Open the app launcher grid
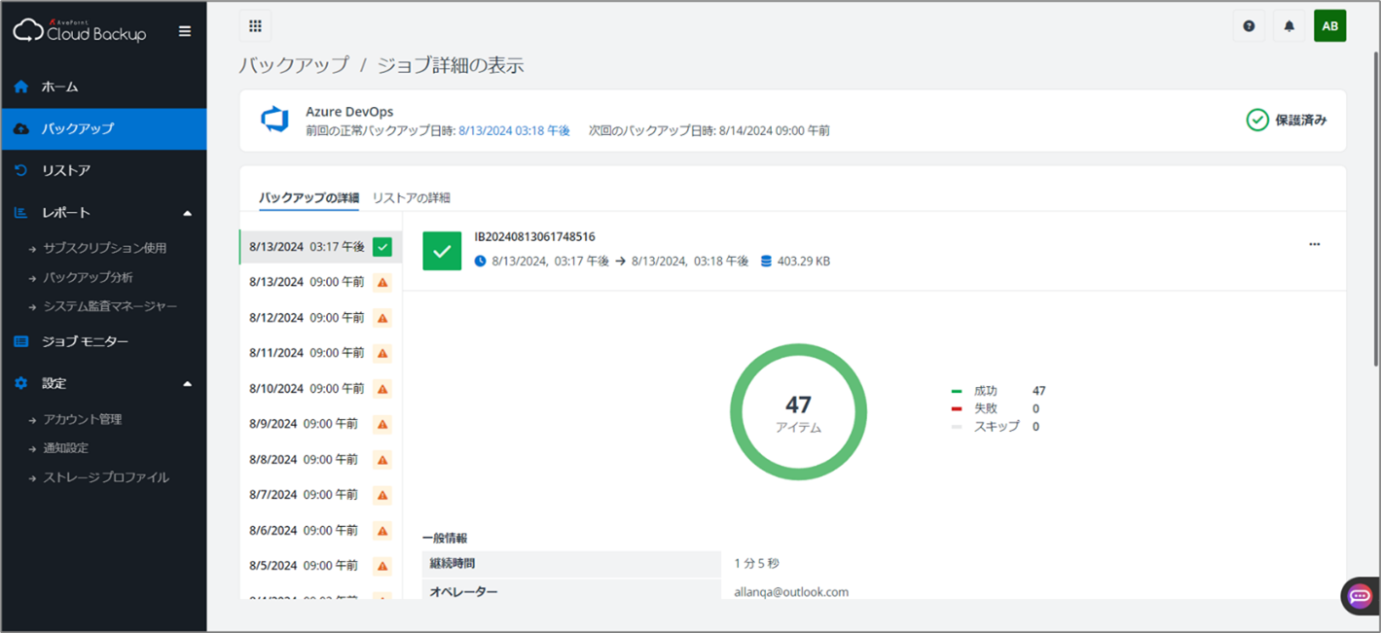 coord(255,26)
